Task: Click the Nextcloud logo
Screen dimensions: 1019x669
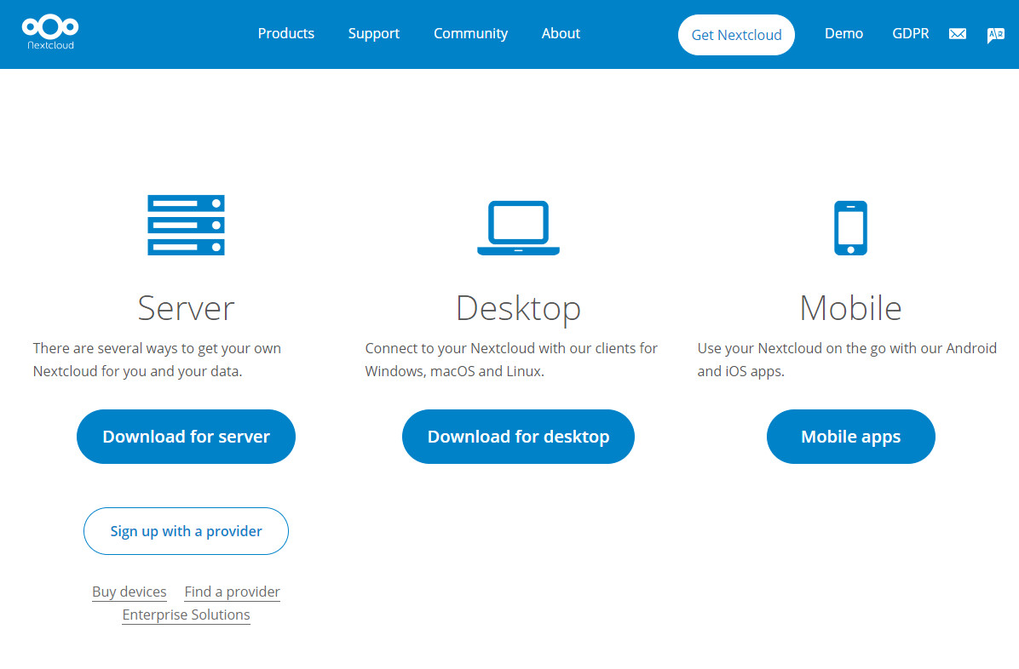Action: tap(50, 32)
